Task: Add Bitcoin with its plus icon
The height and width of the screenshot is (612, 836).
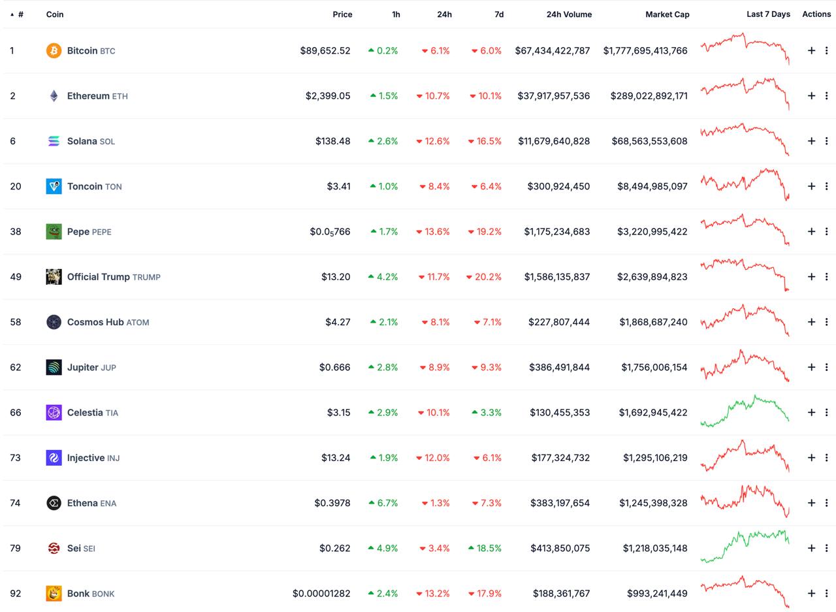Action: point(811,50)
